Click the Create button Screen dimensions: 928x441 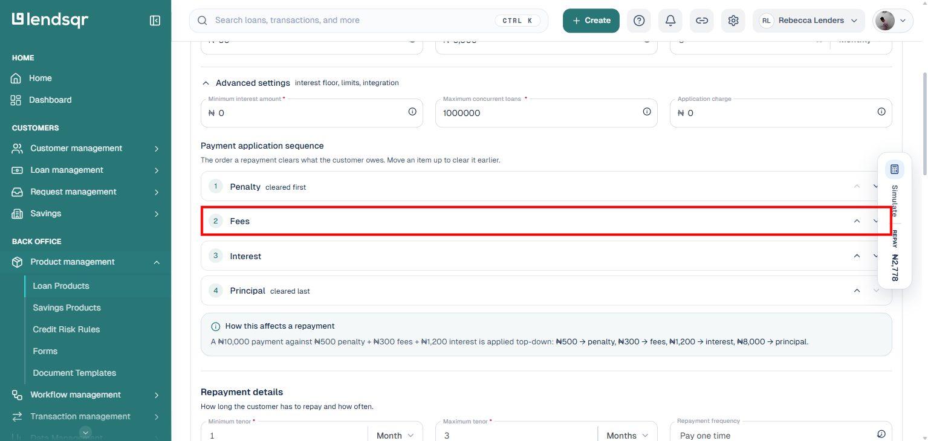click(591, 21)
